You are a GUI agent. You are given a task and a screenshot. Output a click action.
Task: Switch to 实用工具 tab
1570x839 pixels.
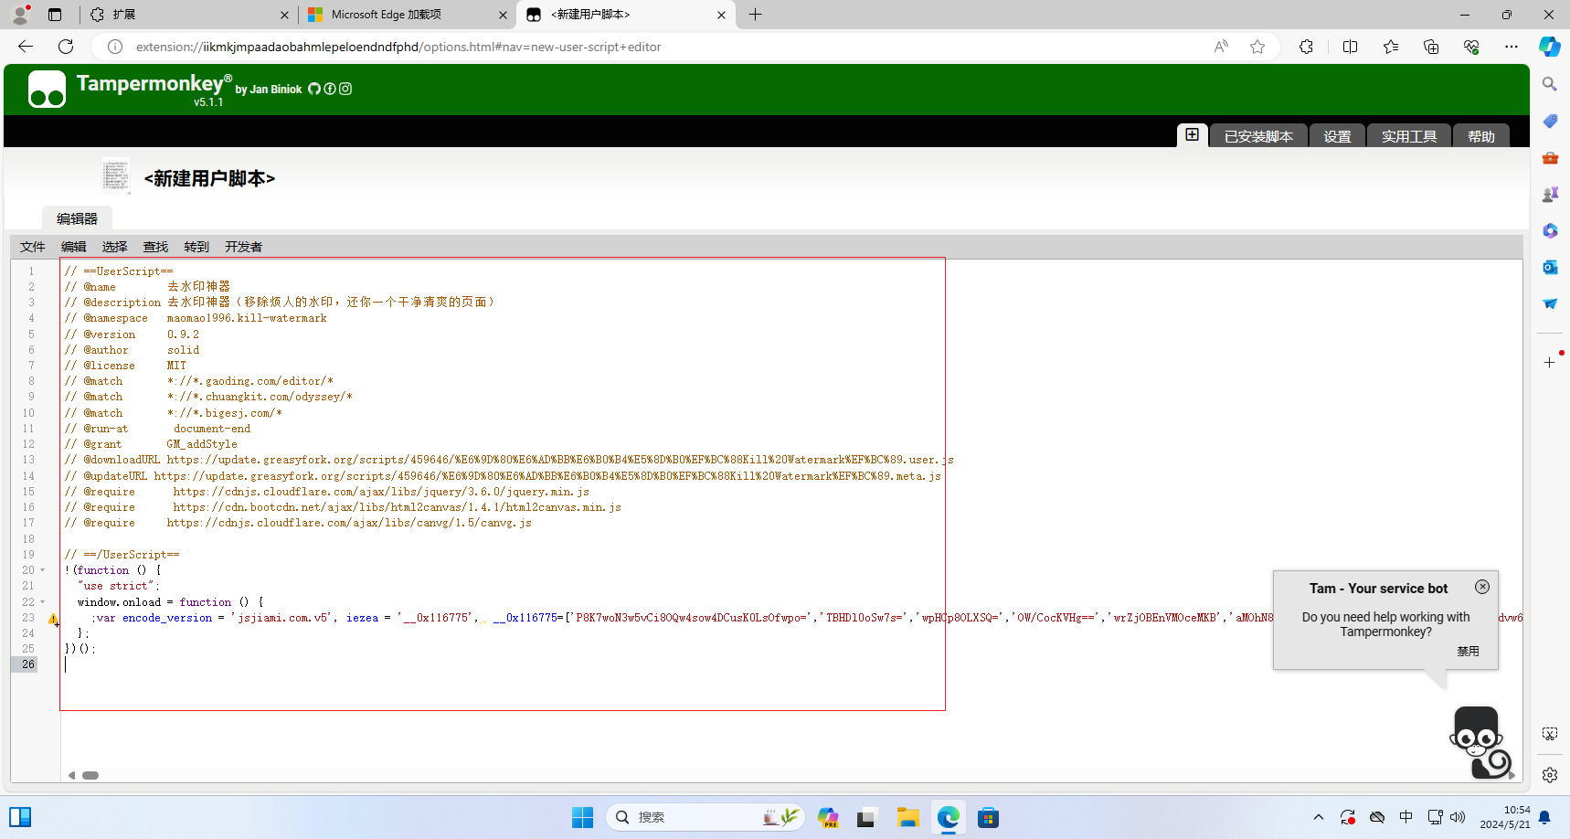pyautogui.click(x=1408, y=135)
